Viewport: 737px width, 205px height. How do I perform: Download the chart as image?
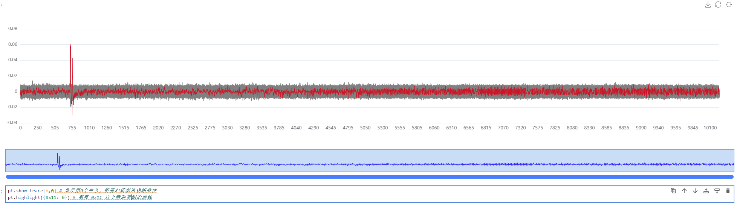708,5
